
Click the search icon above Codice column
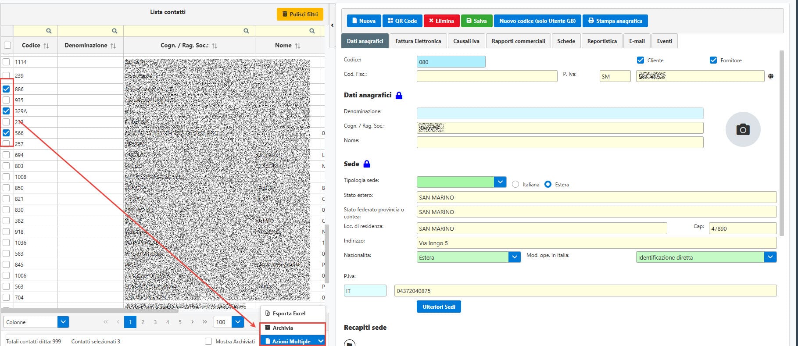(x=49, y=31)
